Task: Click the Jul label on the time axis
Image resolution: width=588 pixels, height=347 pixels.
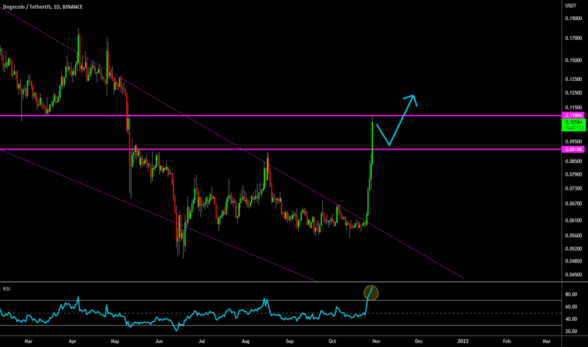Action: 201,341
